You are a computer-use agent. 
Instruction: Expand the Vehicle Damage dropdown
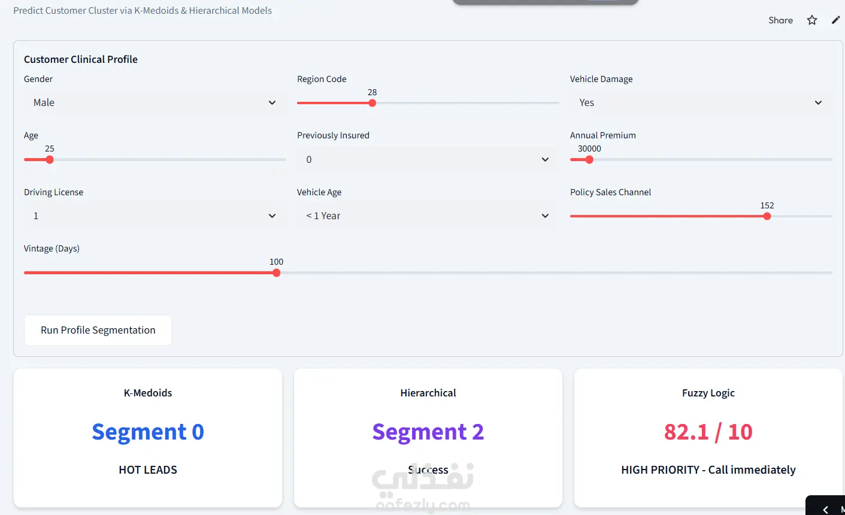click(701, 103)
